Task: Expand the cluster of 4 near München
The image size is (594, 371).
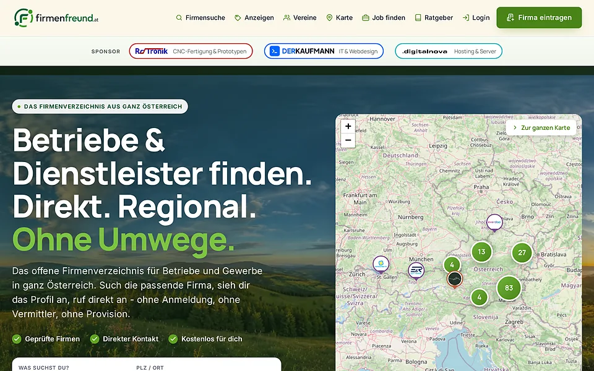Action: click(x=452, y=265)
